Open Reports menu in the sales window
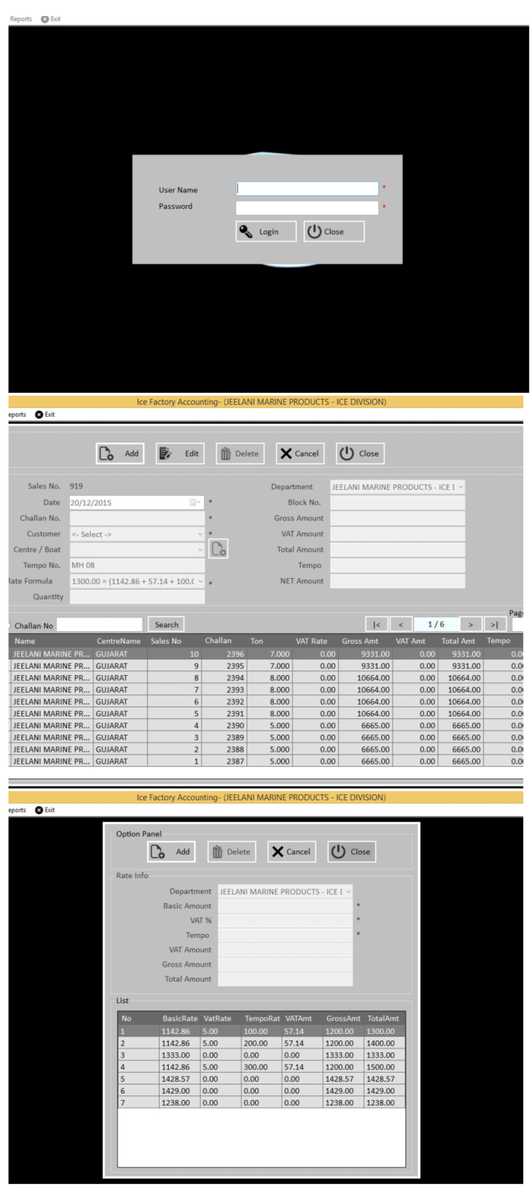The image size is (532, 1193). pos(17,414)
